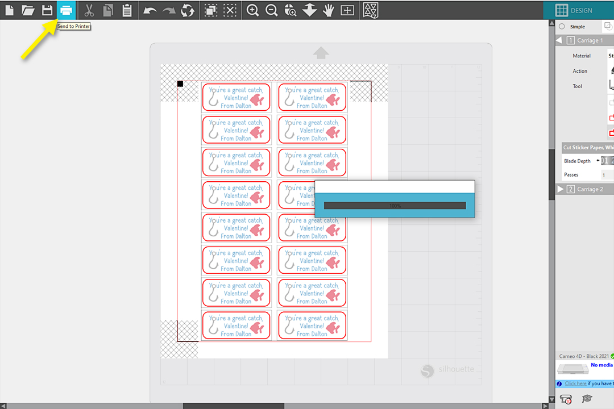This screenshot has height=409, width=614.
Task: Undo the last action
Action: click(150, 11)
